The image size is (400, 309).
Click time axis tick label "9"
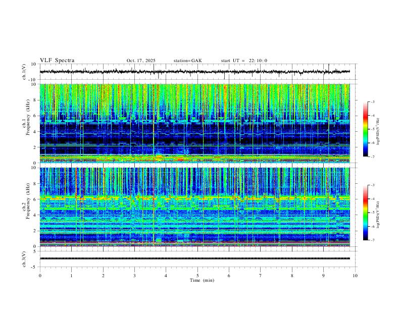click(323, 276)
